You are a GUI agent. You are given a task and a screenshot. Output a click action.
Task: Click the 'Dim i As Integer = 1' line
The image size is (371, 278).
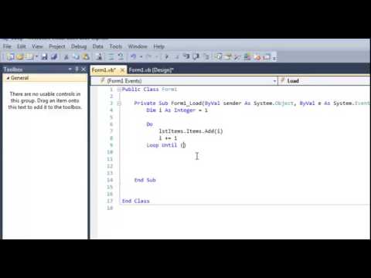177,110
